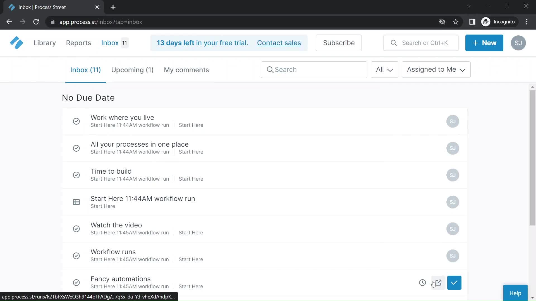
Task: Toggle checkbox on Watch the video task
Action: click(x=76, y=229)
